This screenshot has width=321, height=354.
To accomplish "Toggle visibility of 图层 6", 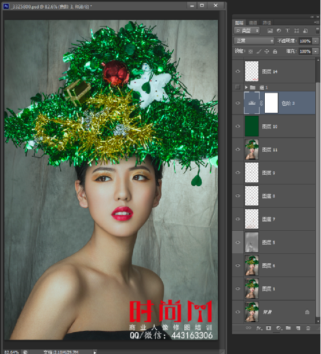I will (x=238, y=265).
